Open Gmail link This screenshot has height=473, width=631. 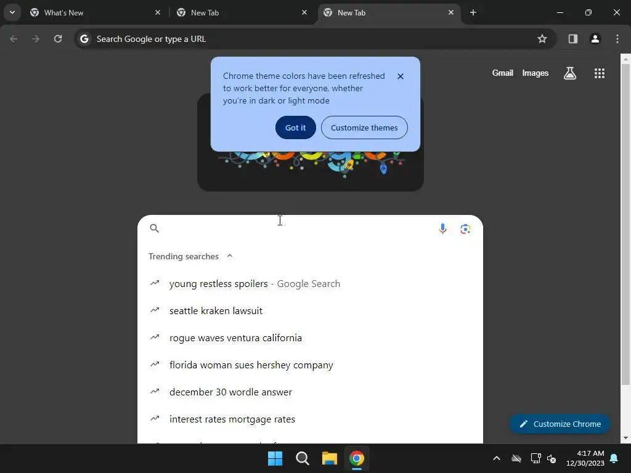coord(503,73)
